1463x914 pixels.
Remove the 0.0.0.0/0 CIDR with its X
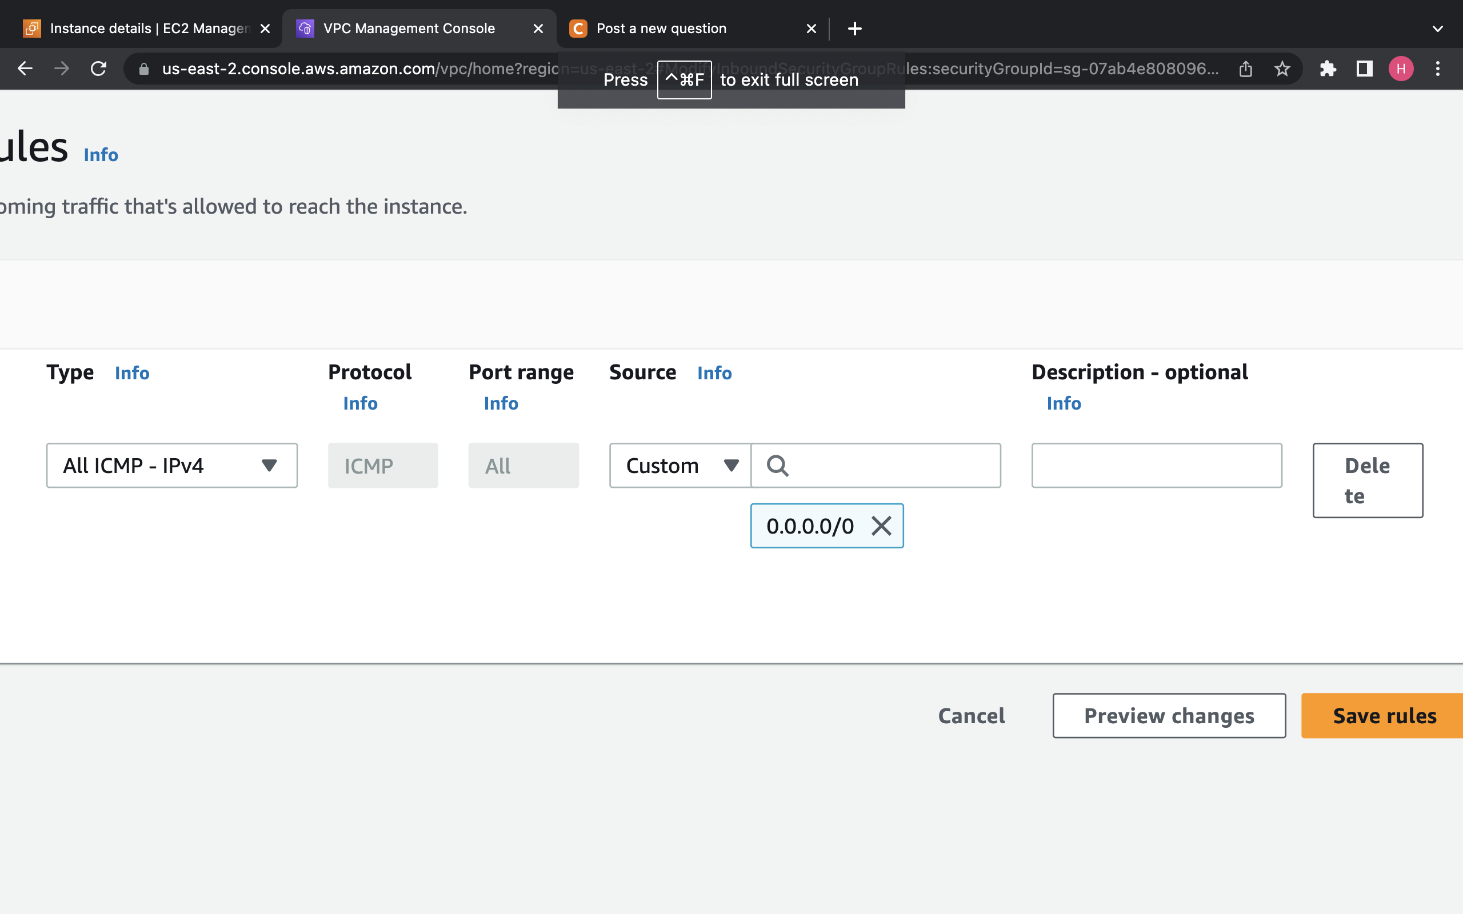pos(881,526)
